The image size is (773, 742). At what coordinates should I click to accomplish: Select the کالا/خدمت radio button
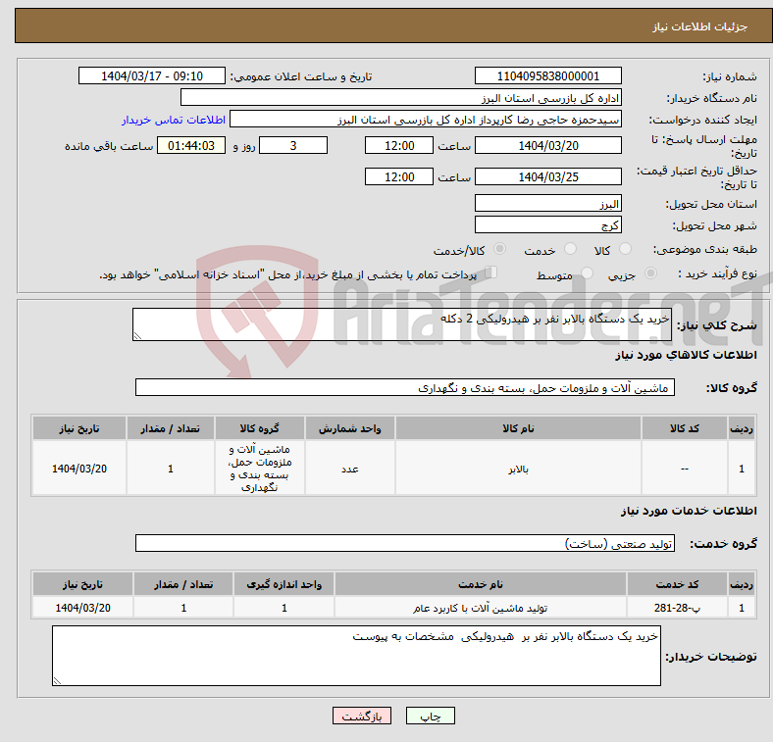[499, 249]
